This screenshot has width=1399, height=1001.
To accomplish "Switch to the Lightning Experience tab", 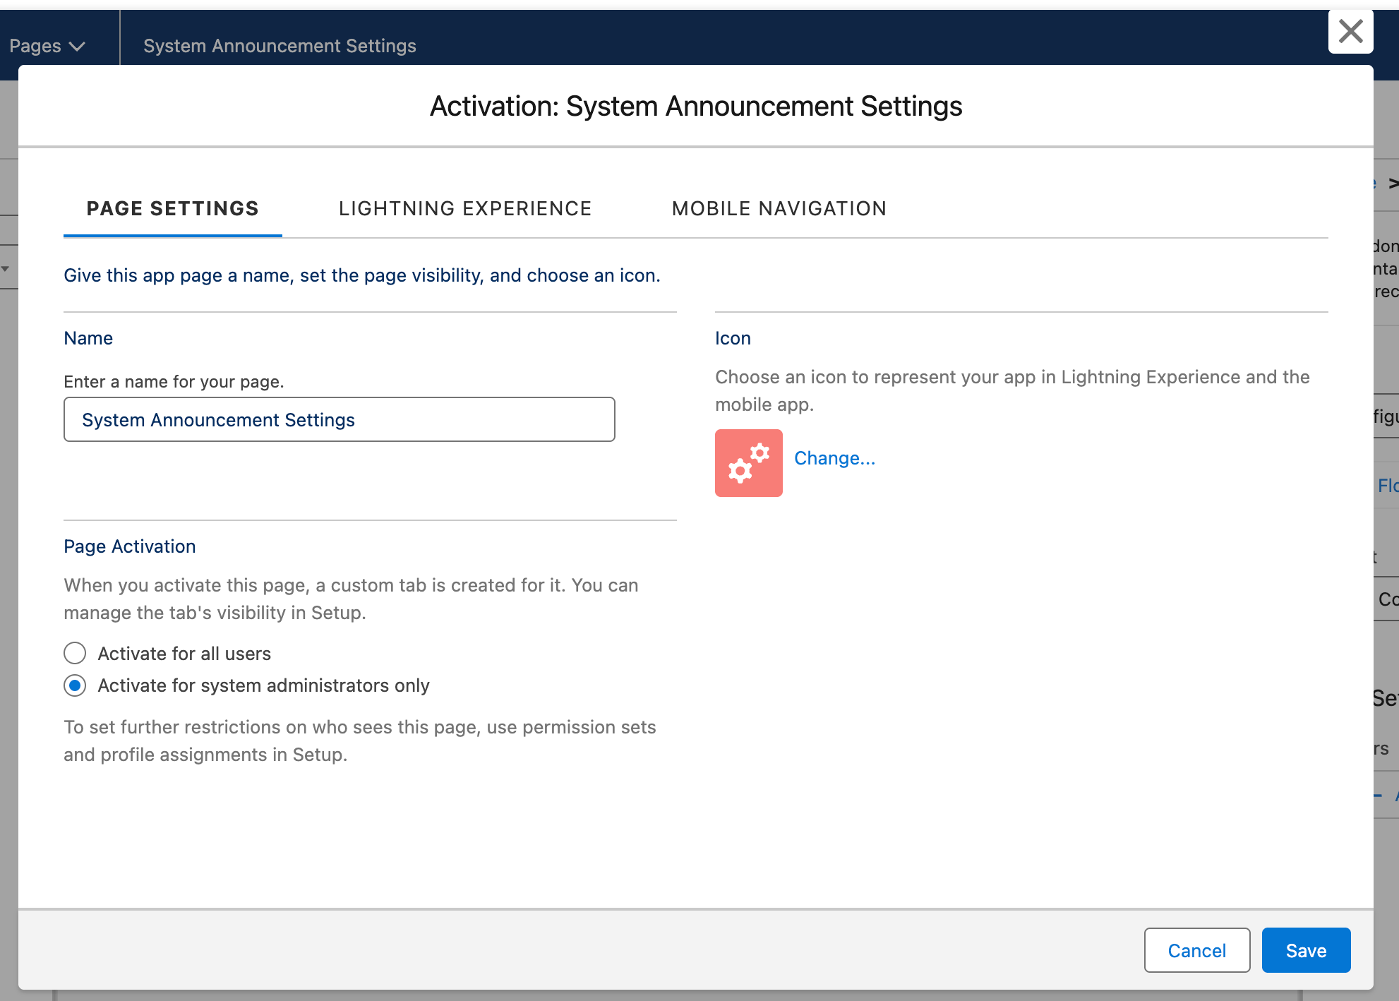I will point(466,208).
